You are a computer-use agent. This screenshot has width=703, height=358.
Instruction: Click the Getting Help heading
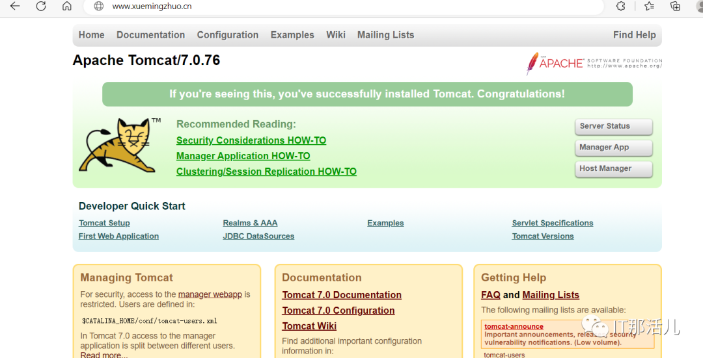click(514, 278)
